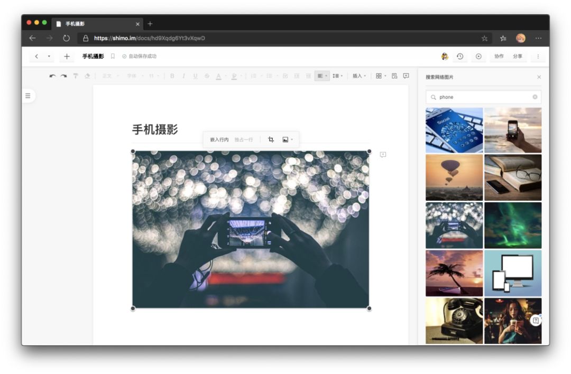Add a comment from the toolbar

406,76
